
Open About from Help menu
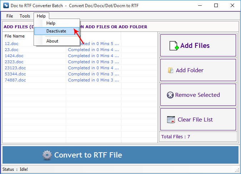click(x=56, y=41)
